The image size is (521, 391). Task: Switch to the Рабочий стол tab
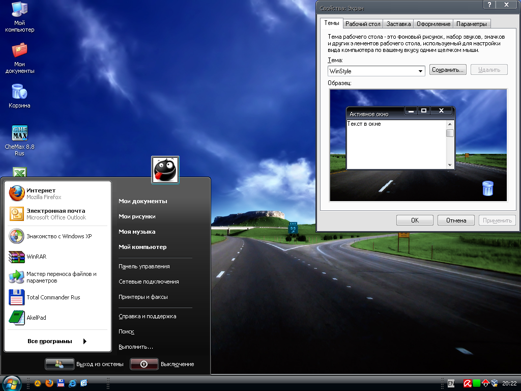tap(363, 23)
